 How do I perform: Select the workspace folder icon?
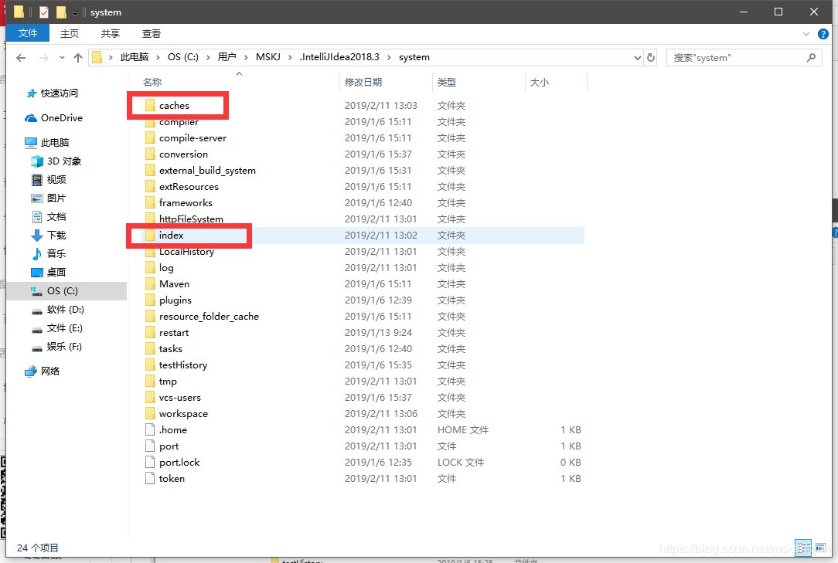pyautogui.click(x=150, y=413)
